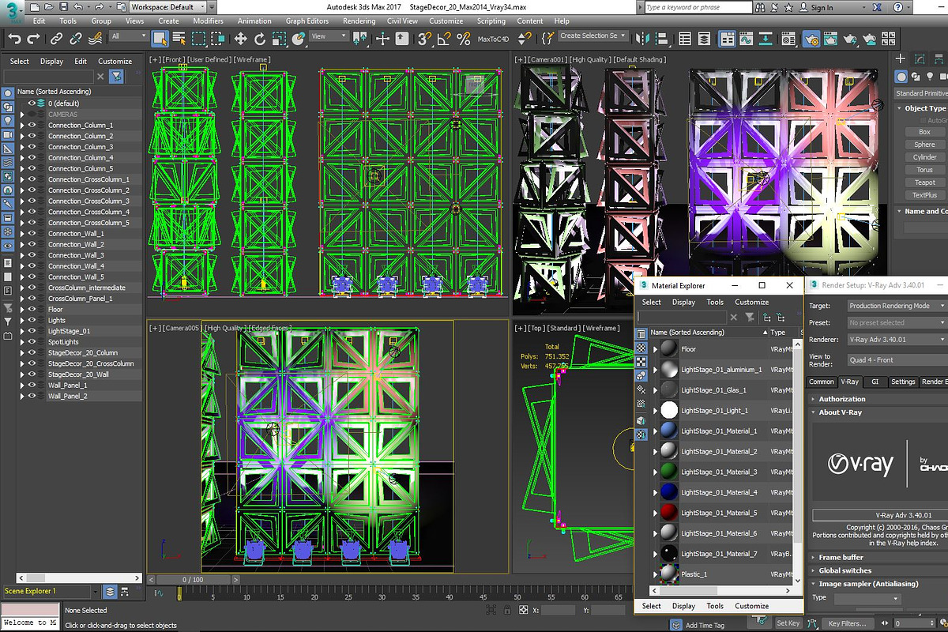Select the Geometry category circle icon

pos(901,77)
